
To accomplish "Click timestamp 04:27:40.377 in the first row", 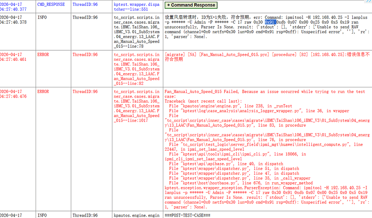I will tap(13, 9).
